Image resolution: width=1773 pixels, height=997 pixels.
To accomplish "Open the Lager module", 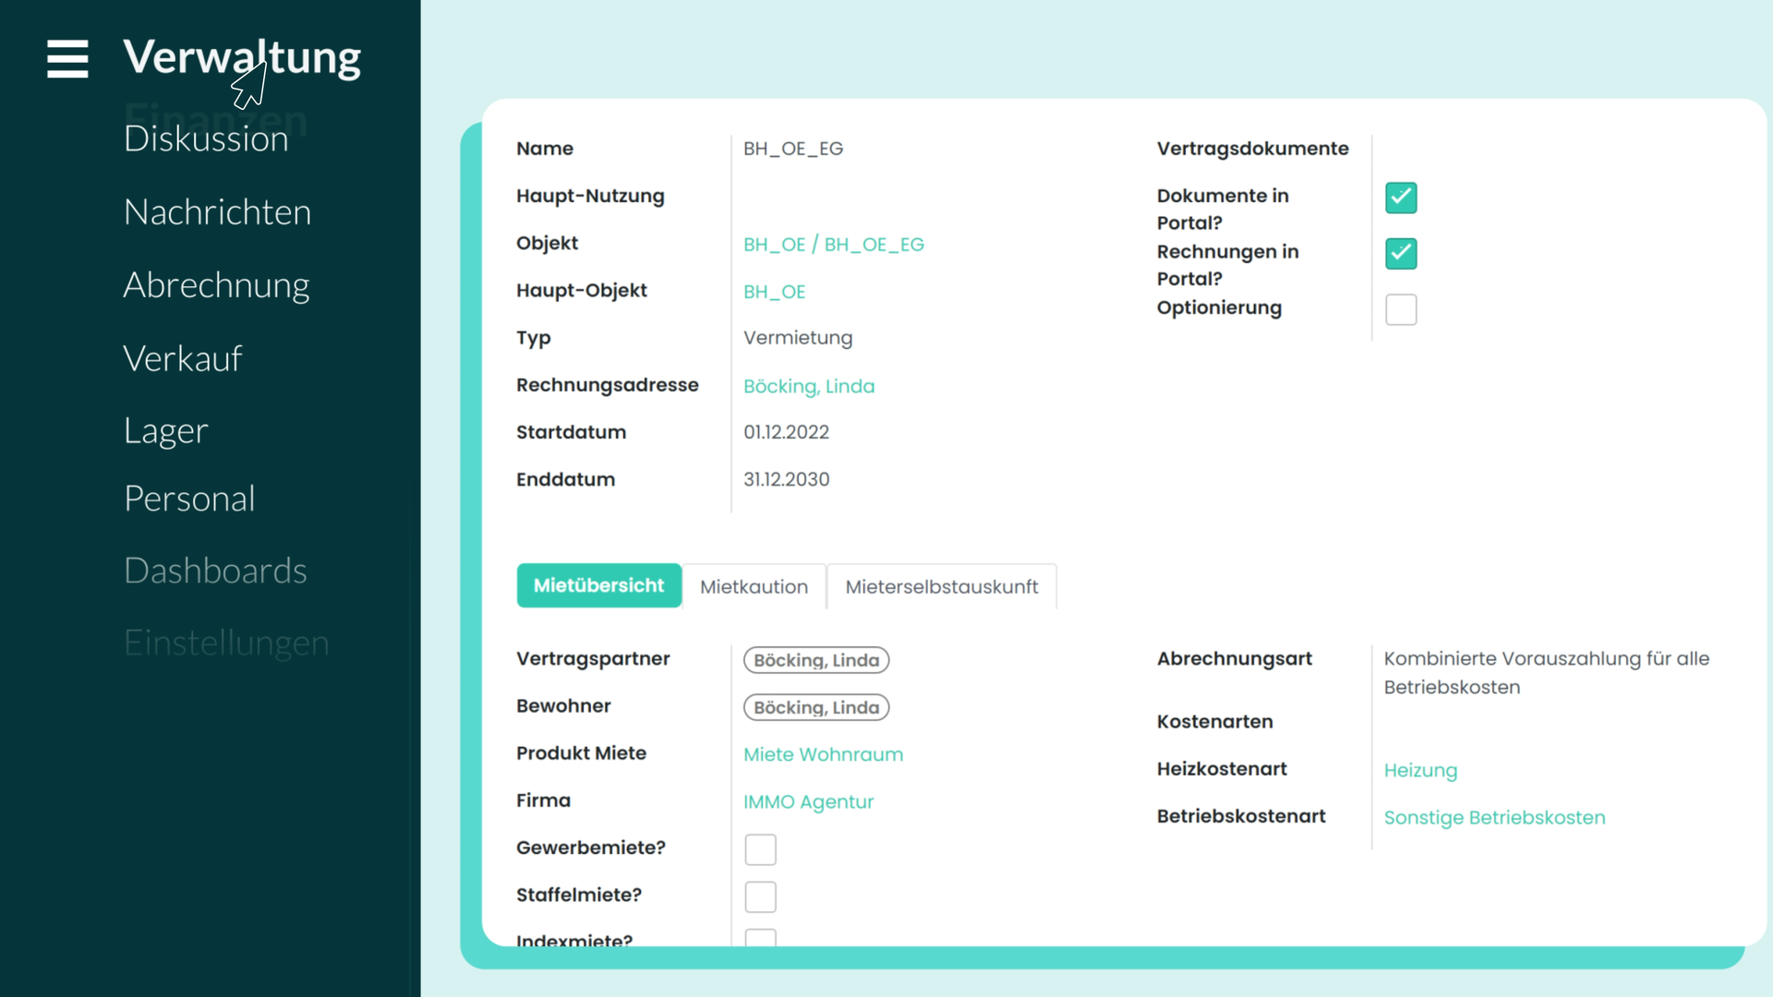I will click(166, 430).
